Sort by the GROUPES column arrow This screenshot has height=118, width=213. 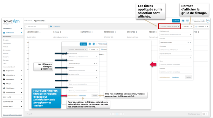136,32
